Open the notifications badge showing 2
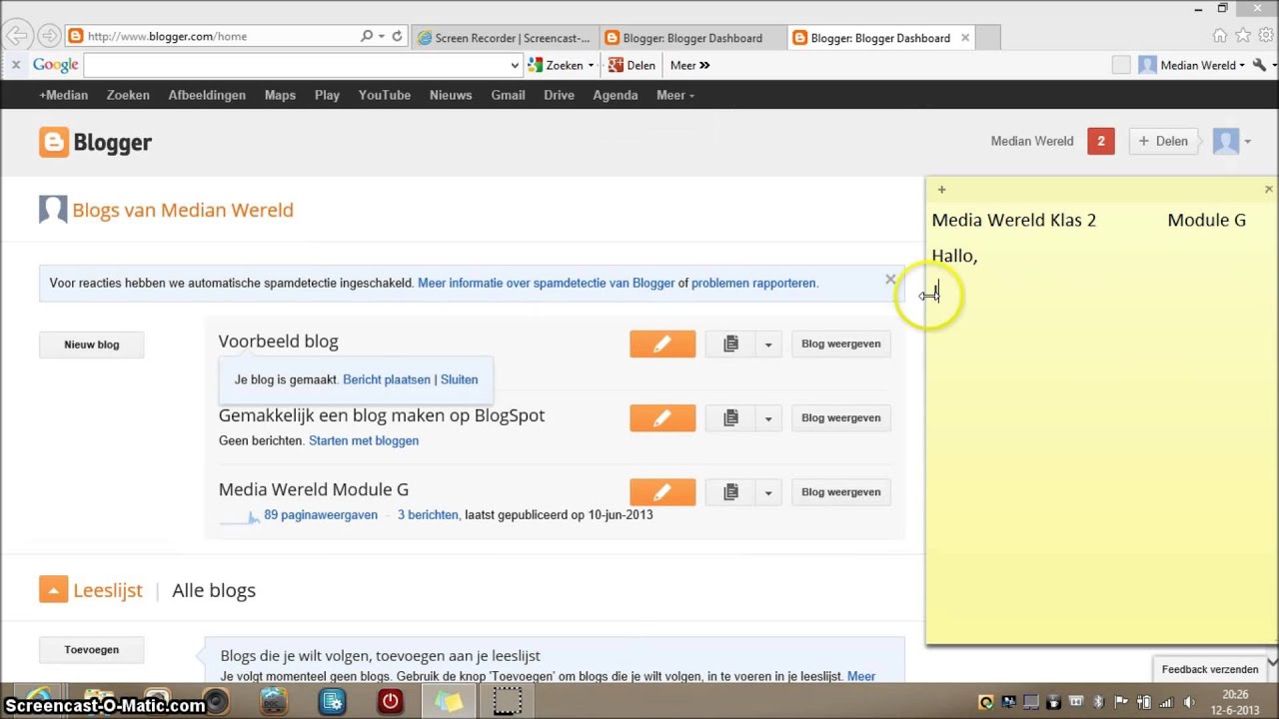 (x=1101, y=141)
